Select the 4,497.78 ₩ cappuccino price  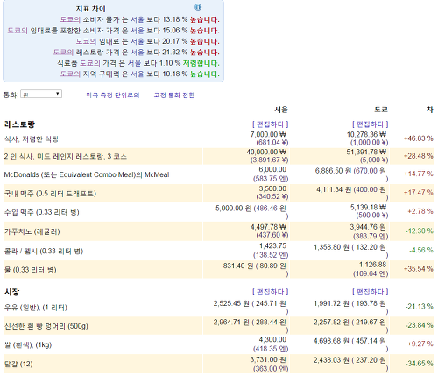[x=268, y=227]
